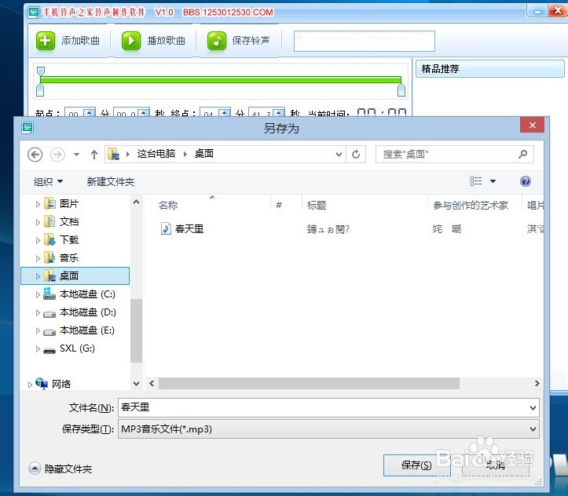Select 本地磁盘 (E:) in the tree
This screenshot has height=496, width=568.
[87, 330]
